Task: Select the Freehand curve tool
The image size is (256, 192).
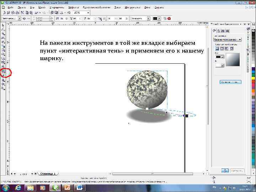Action: pyautogui.click(x=3, y=42)
